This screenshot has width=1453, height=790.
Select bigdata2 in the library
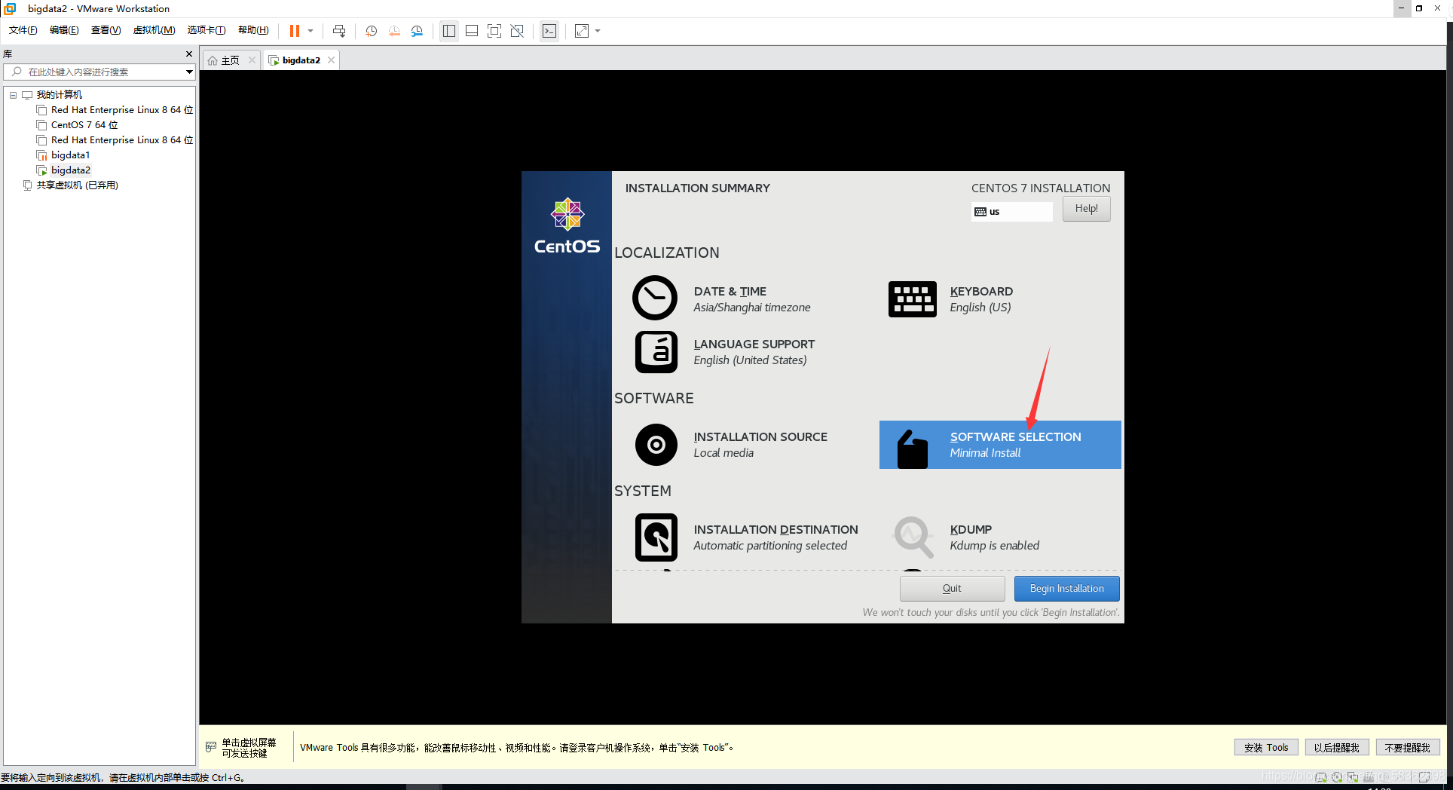71,170
